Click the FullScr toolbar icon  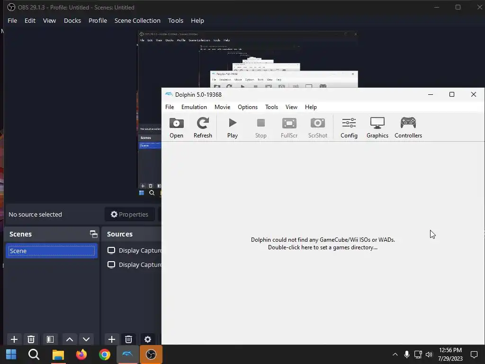(x=289, y=127)
